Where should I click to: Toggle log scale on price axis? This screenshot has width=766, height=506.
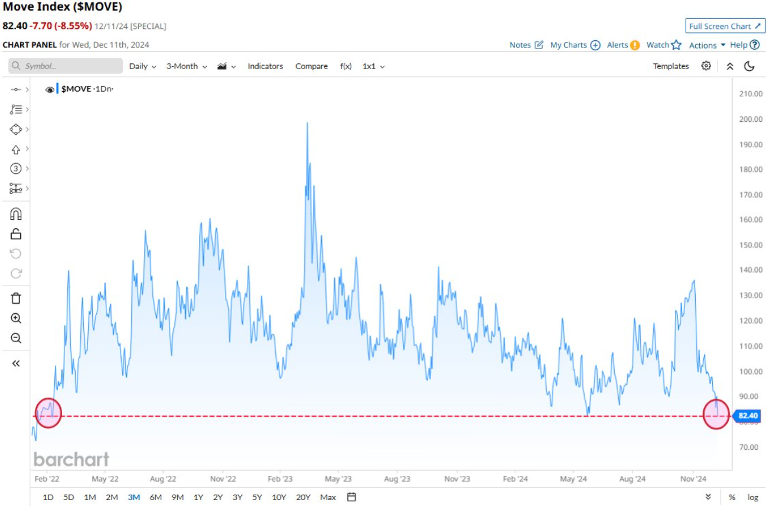752,497
